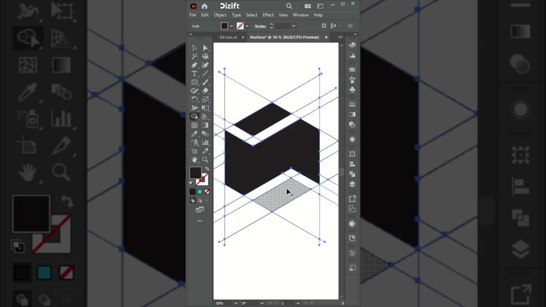Select the Rectangle tool
Screen dimensions: 546x307
tap(195, 82)
